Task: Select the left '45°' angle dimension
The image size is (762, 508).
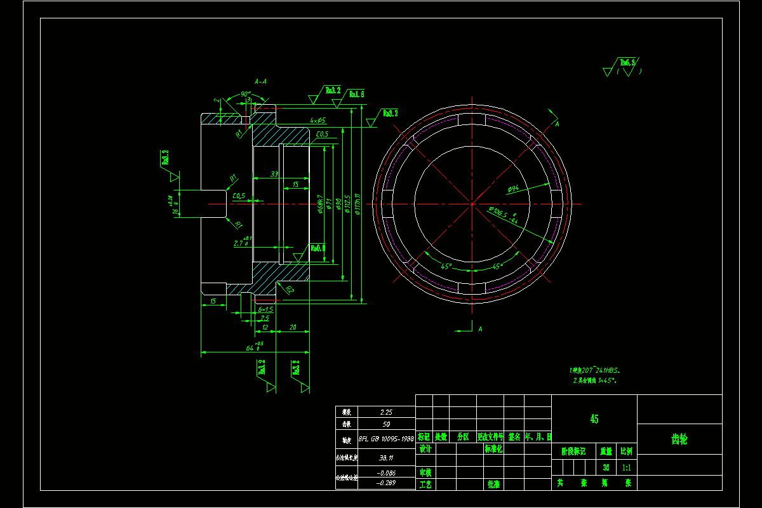Action: (x=446, y=266)
